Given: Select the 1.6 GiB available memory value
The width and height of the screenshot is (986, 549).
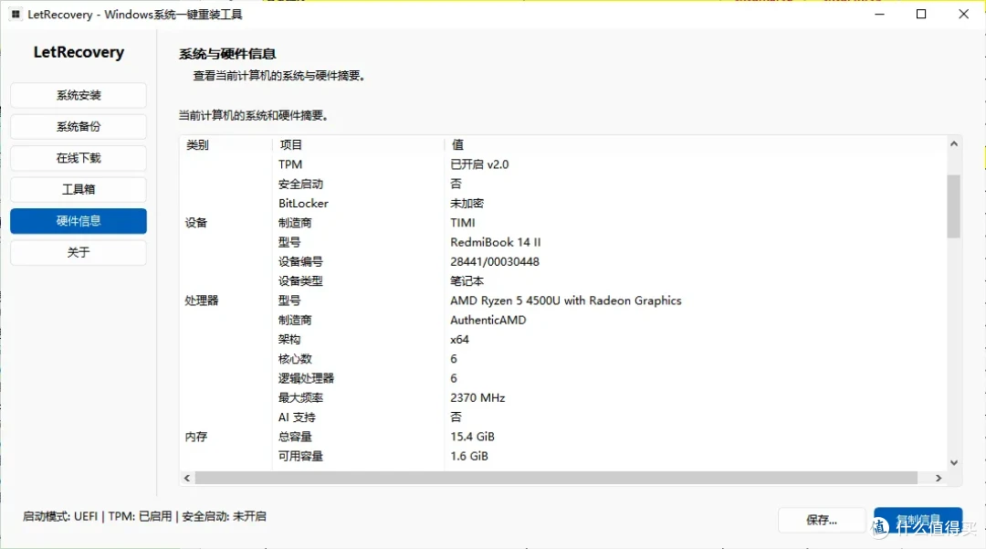Looking at the screenshot, I should (469, 456).
